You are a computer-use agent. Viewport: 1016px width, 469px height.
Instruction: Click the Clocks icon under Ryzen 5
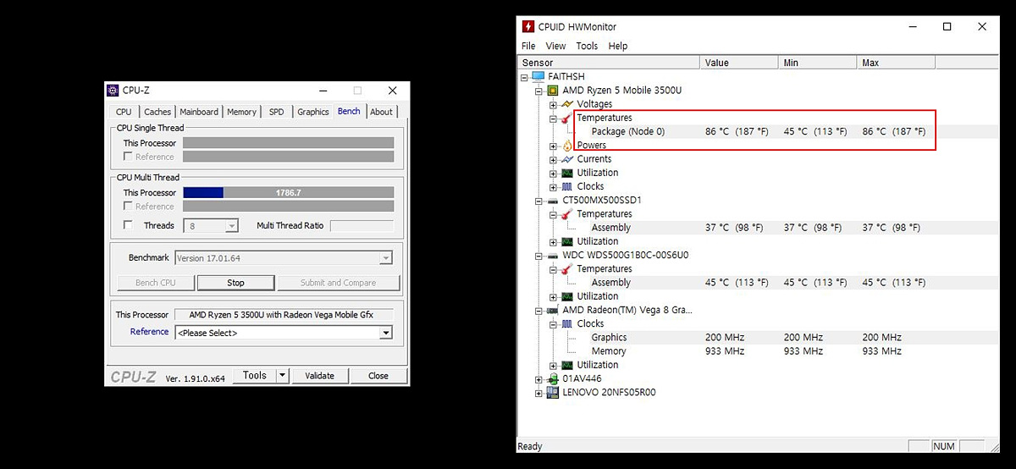point(567,186)
